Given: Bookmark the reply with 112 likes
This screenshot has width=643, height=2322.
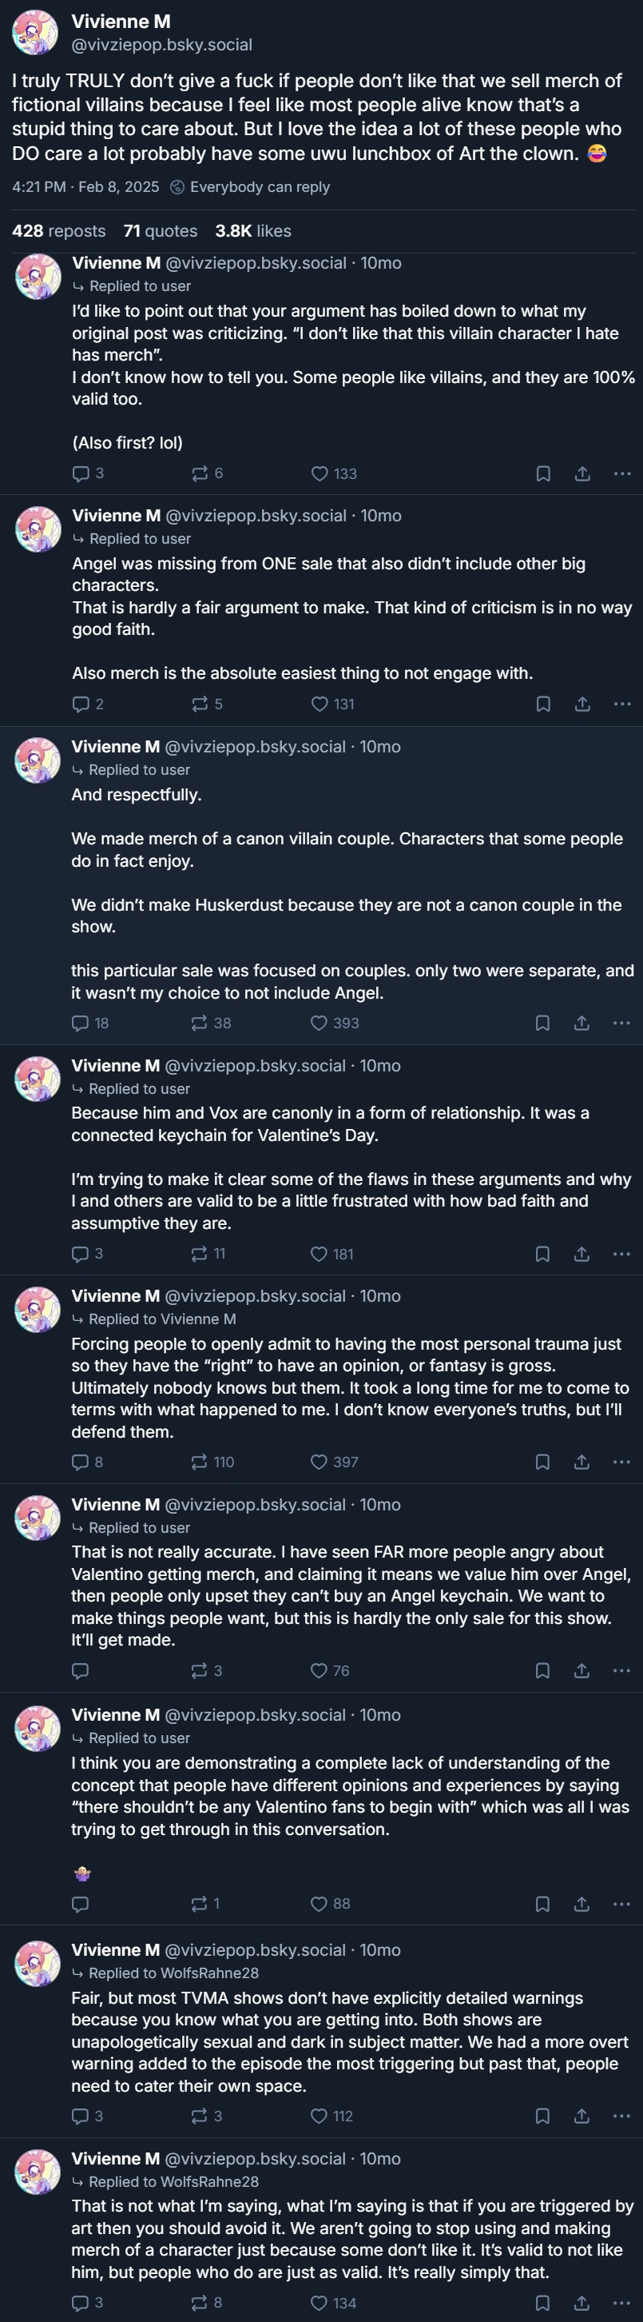Looking at the screenshot, I should tap(542, 2116).
